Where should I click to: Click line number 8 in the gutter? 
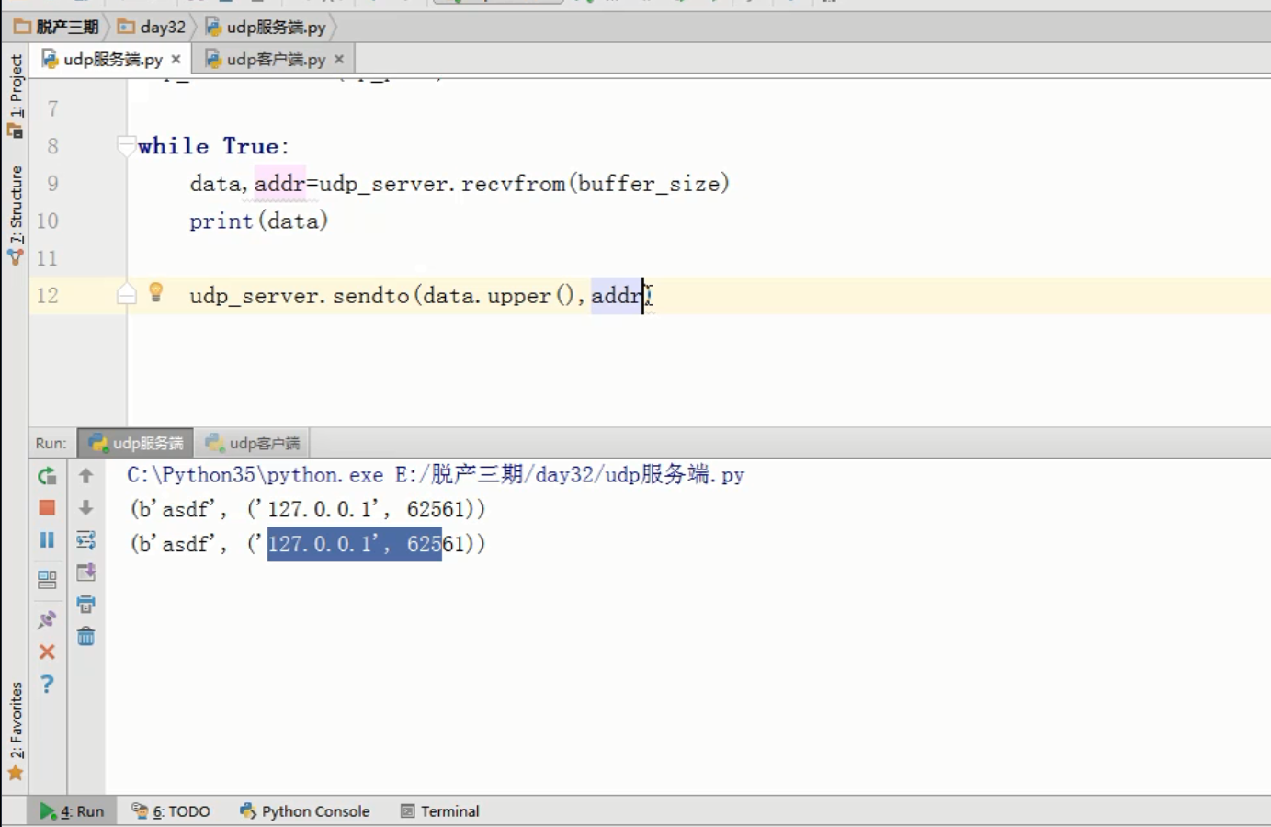pos(52,146)
